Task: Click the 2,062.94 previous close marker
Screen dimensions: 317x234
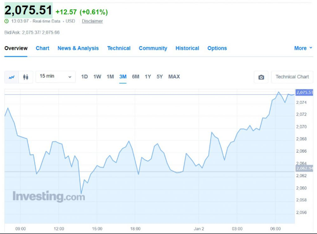Action: tap(304, 168)
